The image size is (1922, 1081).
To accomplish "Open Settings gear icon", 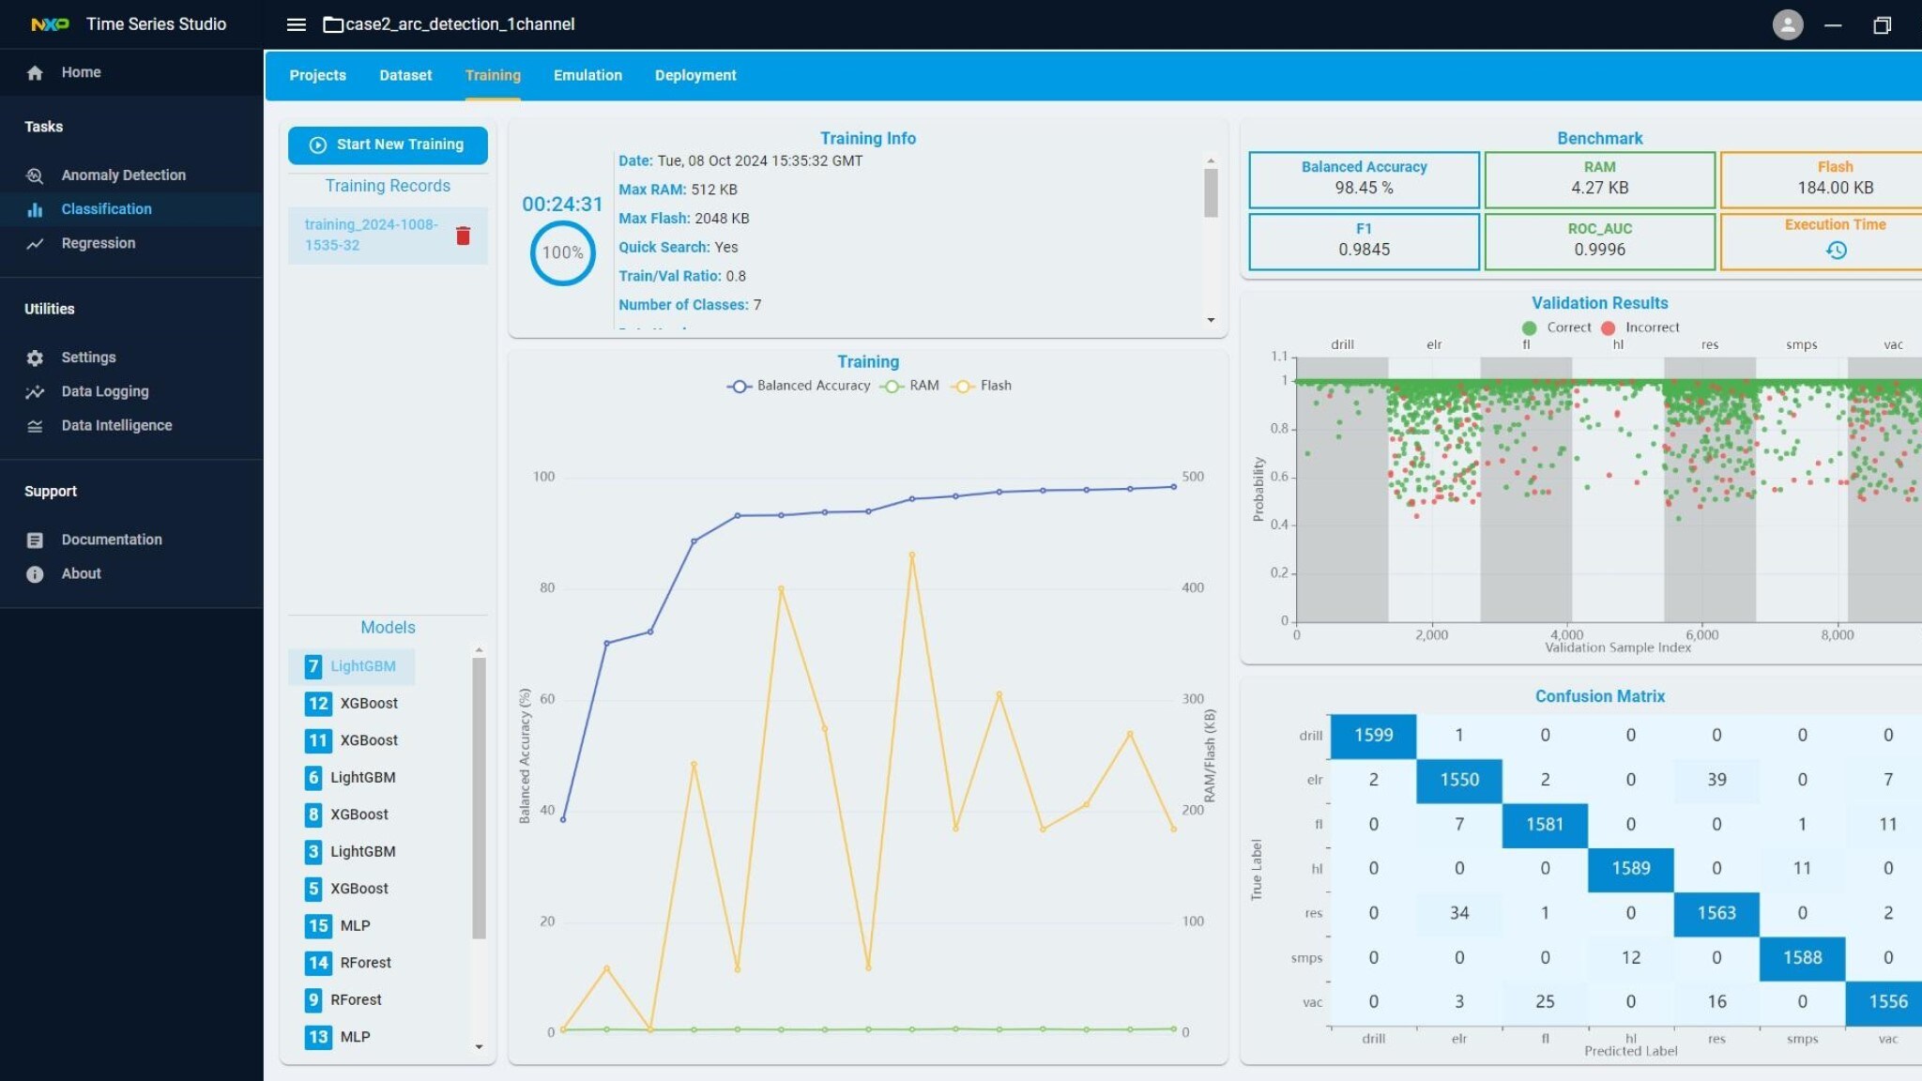I will click(35, 358).
